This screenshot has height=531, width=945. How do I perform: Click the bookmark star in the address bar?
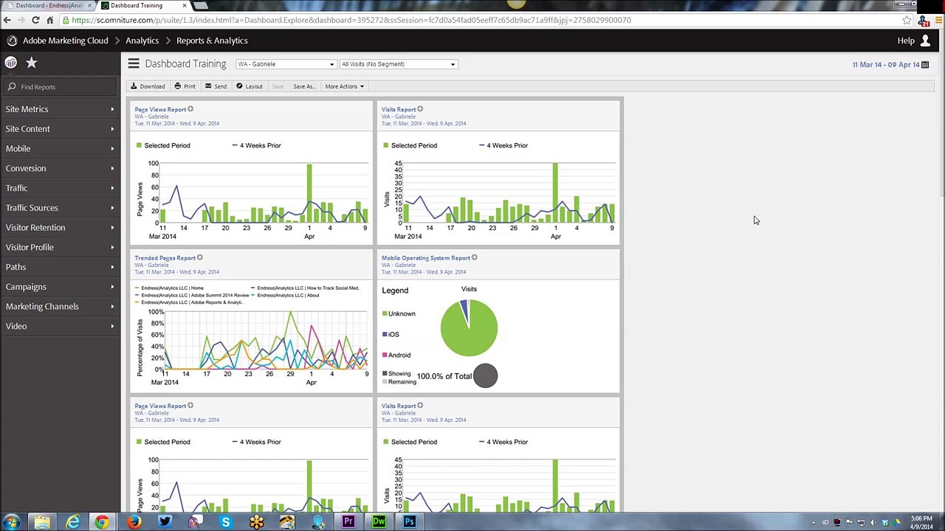point(907,20)
